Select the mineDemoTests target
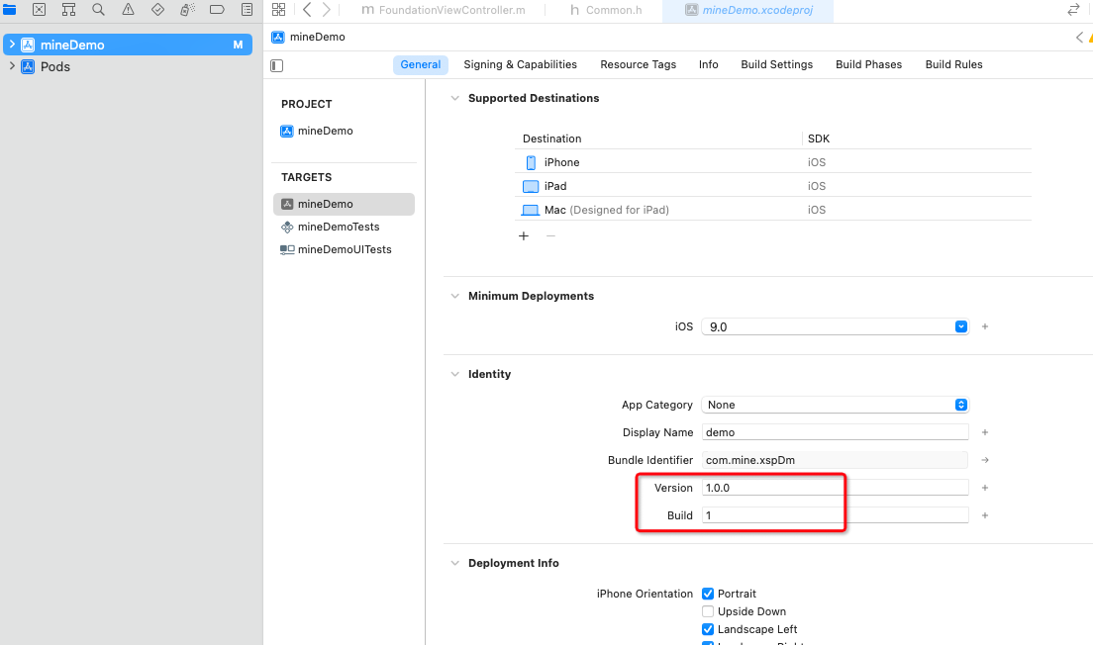Viewport: 1093px width, 645px height. 331,228
